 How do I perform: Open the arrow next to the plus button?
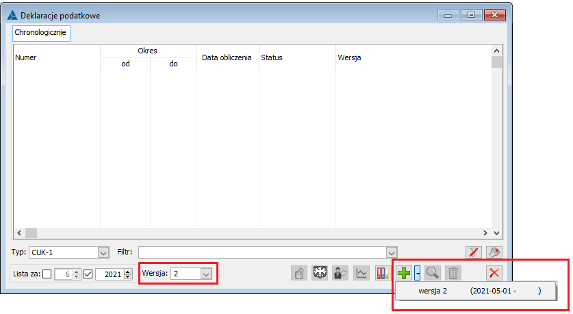[x=418, y=273]
